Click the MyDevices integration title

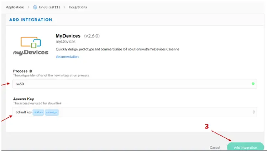tap(68, 36)
